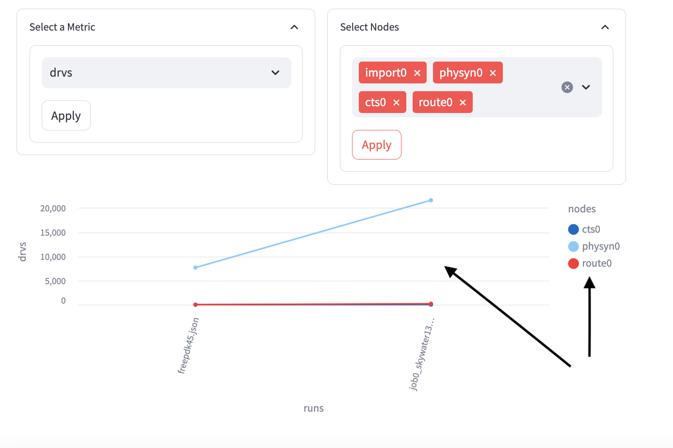Image resolution: width=673 pixels, height=448 pixels.
Task: Click the freepdk45.json axis label
Action: tap(189, 345)
